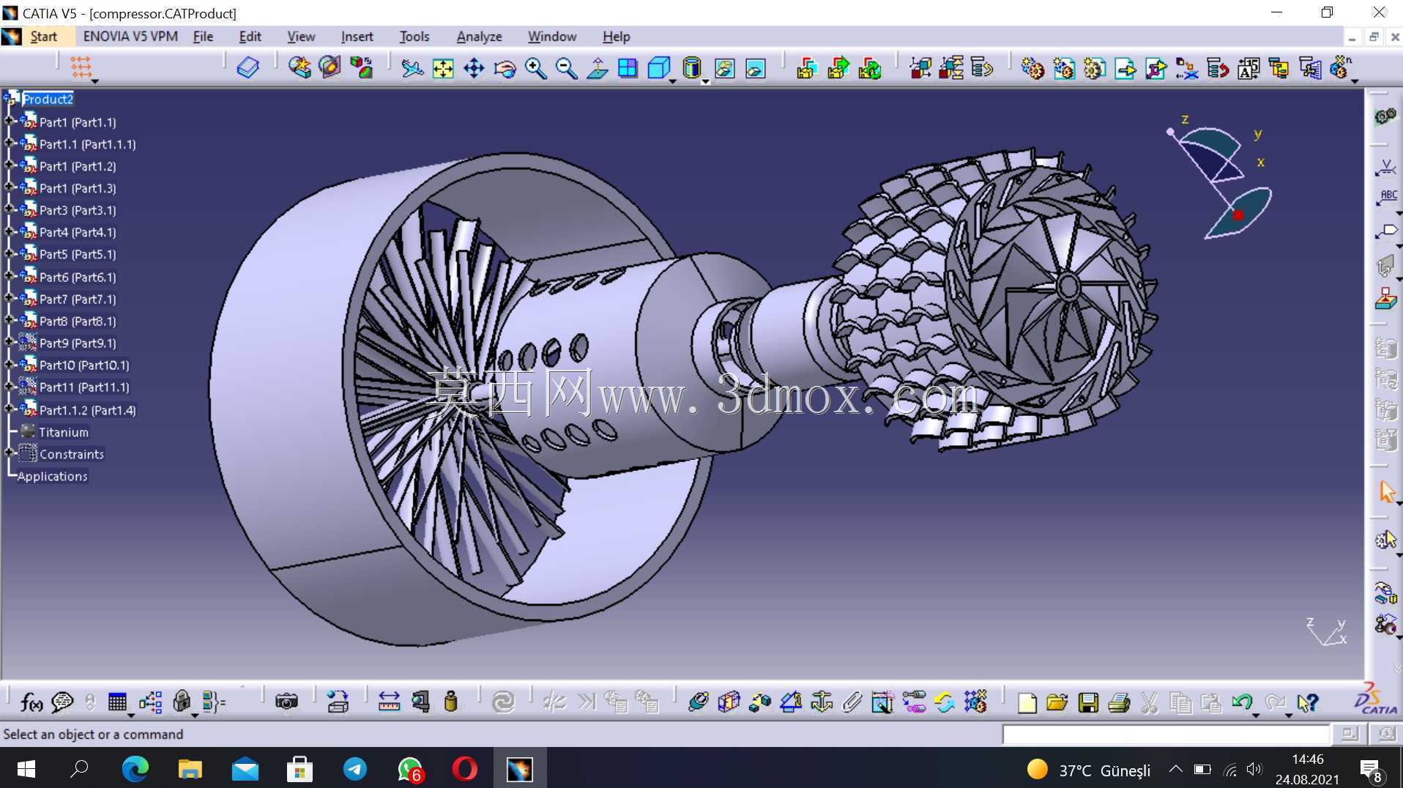Click Measure Inertia weight icon
The height and width of the screenshot is (788, 1403).
coord(451,702)
